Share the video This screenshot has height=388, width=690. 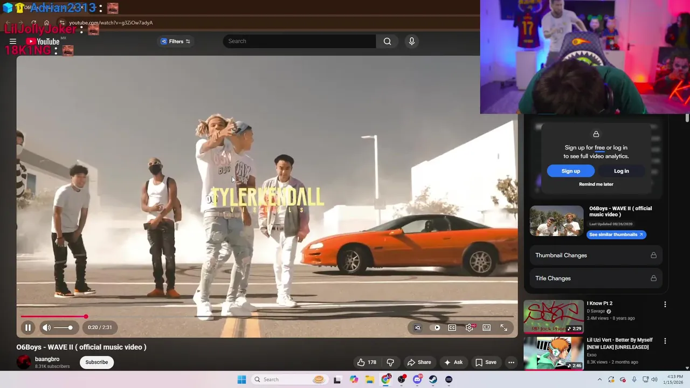(419, 362)
